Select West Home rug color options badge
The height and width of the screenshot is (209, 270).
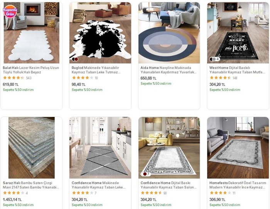pyautogui.click(x=214, y=59)
